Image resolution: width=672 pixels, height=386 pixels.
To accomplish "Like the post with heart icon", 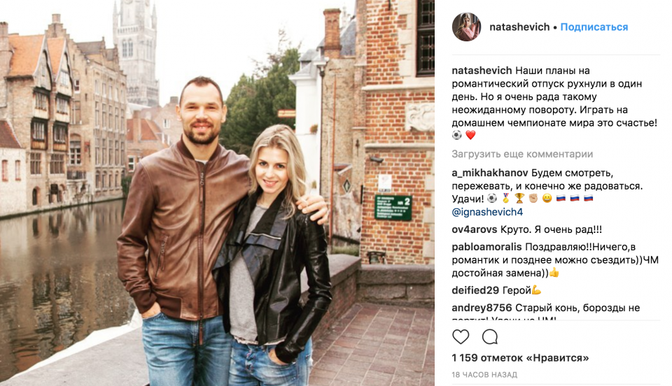I will (x=461, y=337).
